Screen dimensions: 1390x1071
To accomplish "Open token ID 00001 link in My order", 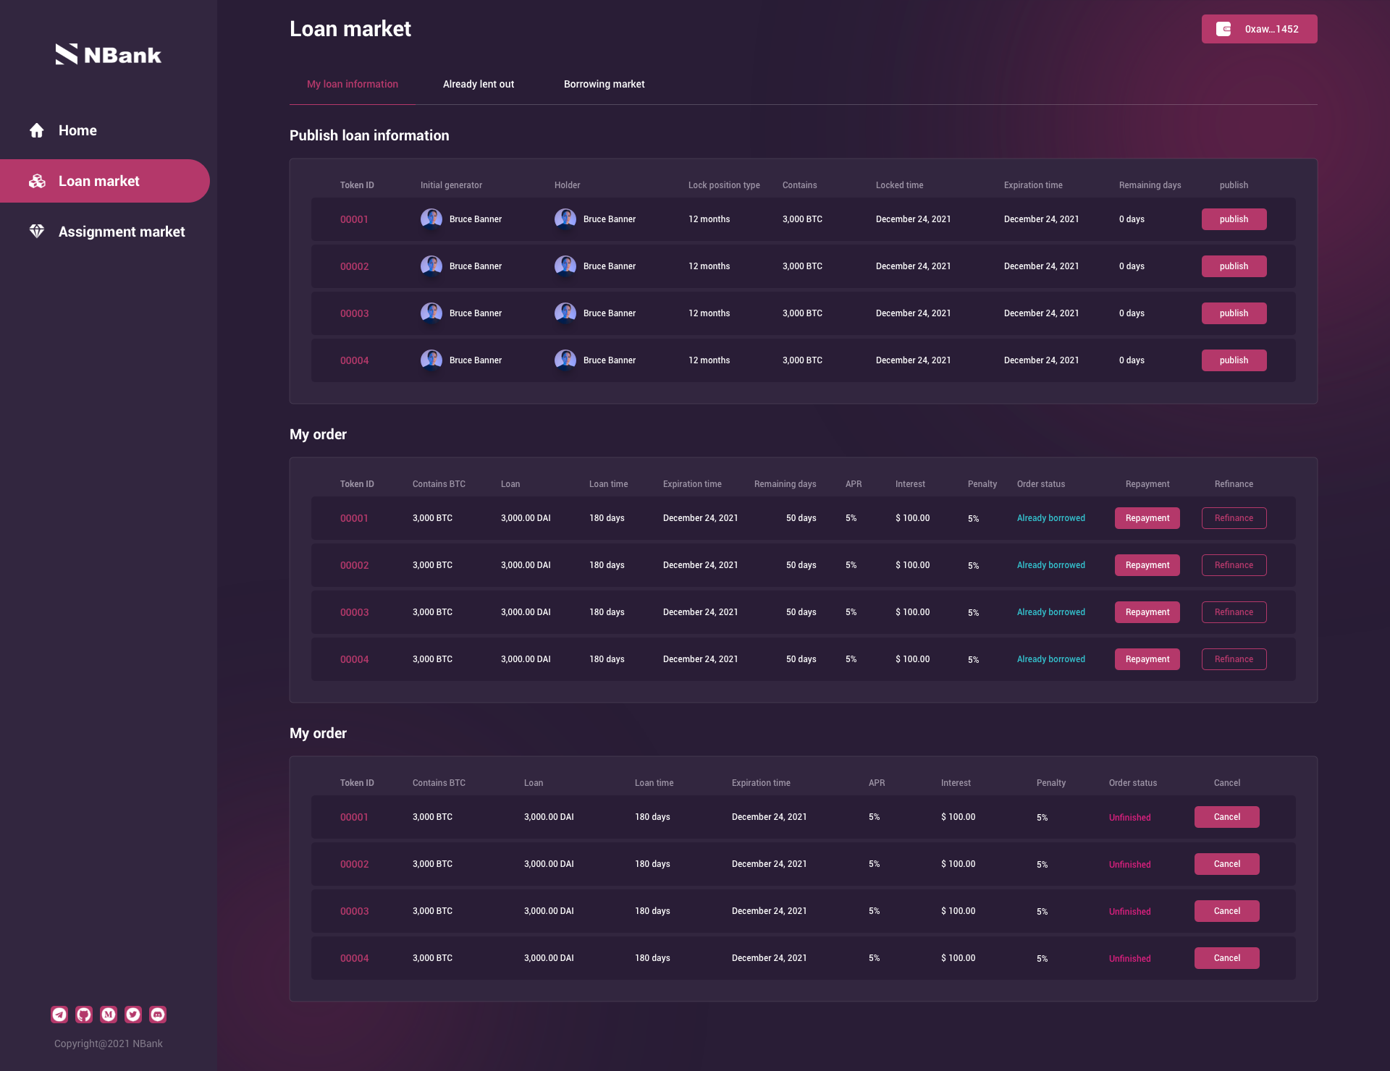I will click(x=354, y=518).
